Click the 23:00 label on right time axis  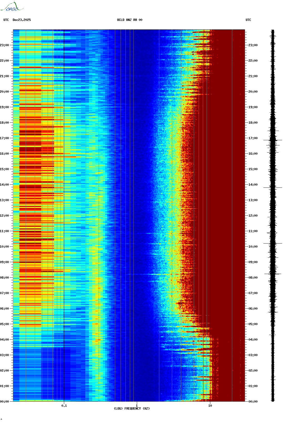coord(253,45)
